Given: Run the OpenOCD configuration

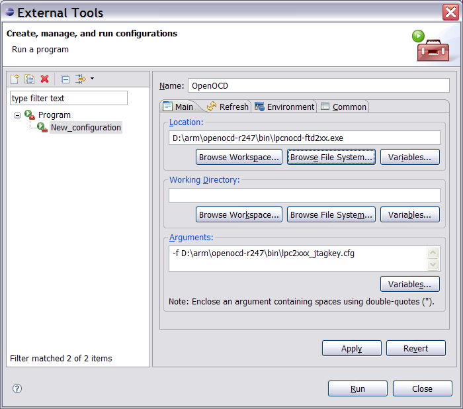Looking at the screenshot, I should point(358,388).
